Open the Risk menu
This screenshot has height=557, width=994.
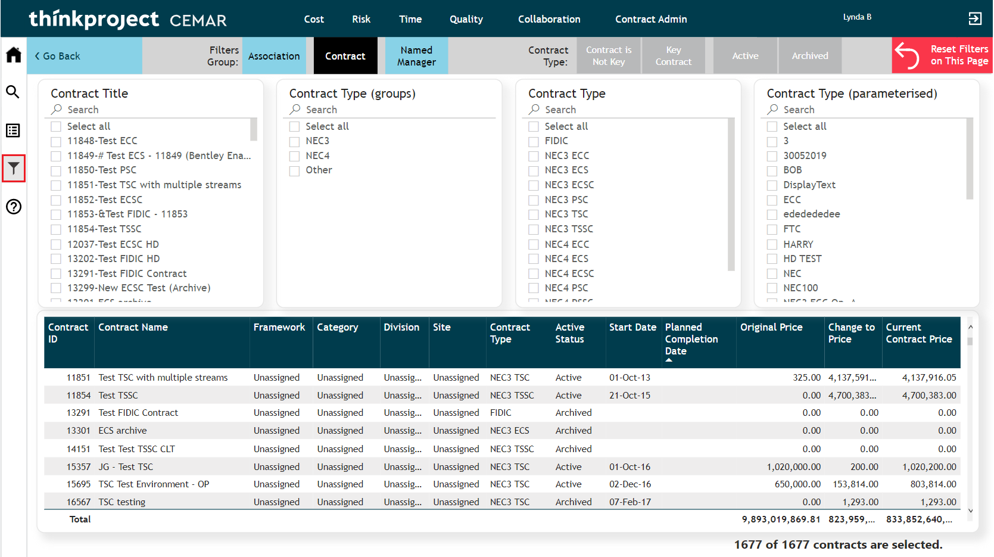pos(361,19)
